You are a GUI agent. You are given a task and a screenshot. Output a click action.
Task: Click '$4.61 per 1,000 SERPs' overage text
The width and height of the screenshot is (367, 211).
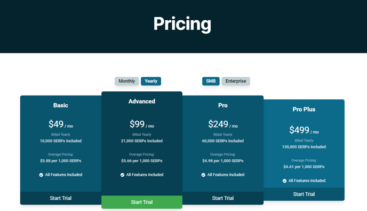pos(304,167)
